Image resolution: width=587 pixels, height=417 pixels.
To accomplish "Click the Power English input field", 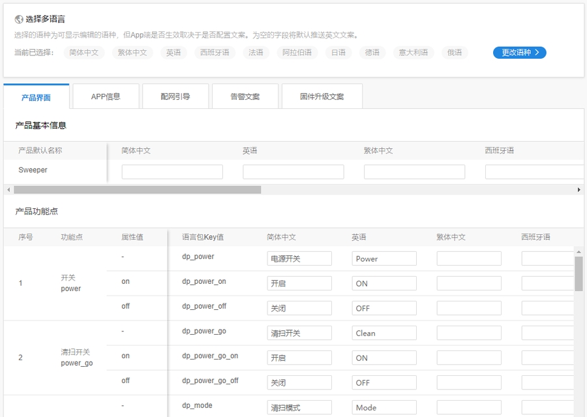I will click(384, 258).
